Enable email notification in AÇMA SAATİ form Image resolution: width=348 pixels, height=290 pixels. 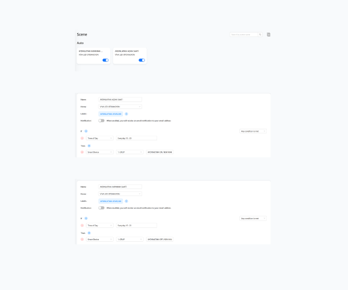[101, 121]
